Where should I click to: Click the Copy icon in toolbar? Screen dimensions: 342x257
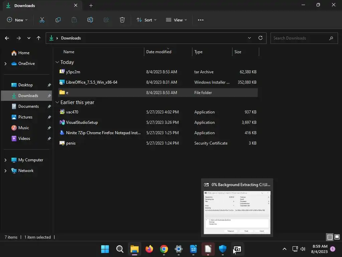[58, 20]
